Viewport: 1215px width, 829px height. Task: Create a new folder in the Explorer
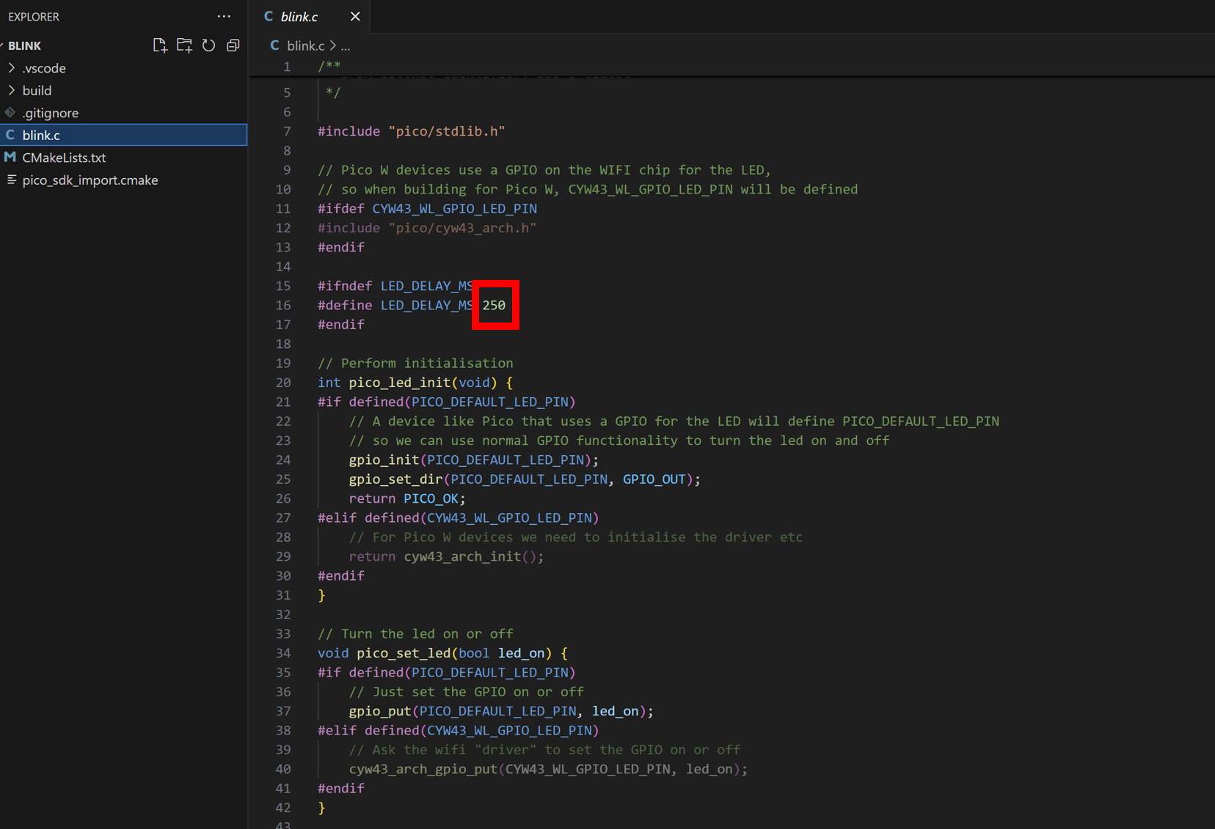click(x=184, y=45)
